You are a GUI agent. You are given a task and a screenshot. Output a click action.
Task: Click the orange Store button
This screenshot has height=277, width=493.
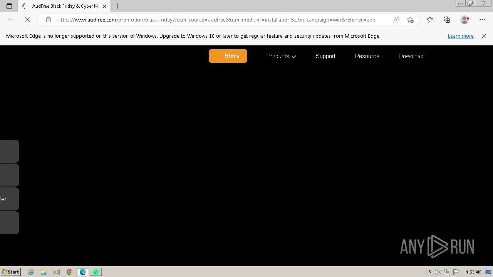pyautogui.click(x=228, y=56)
